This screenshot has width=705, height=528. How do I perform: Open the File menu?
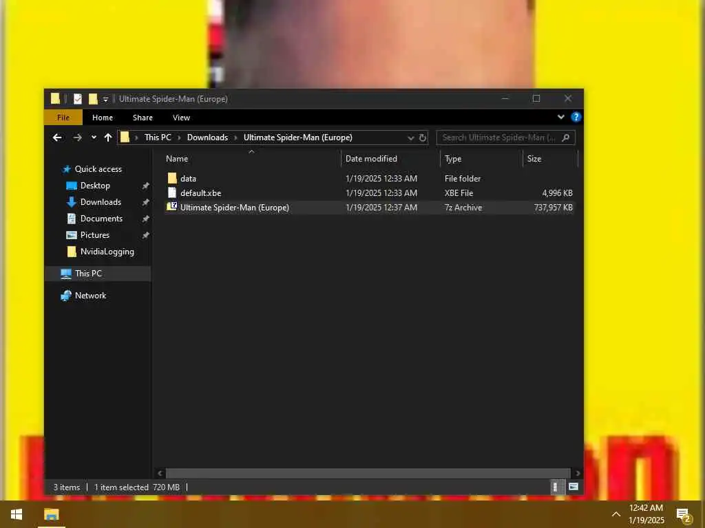click(x=63, y=118)
